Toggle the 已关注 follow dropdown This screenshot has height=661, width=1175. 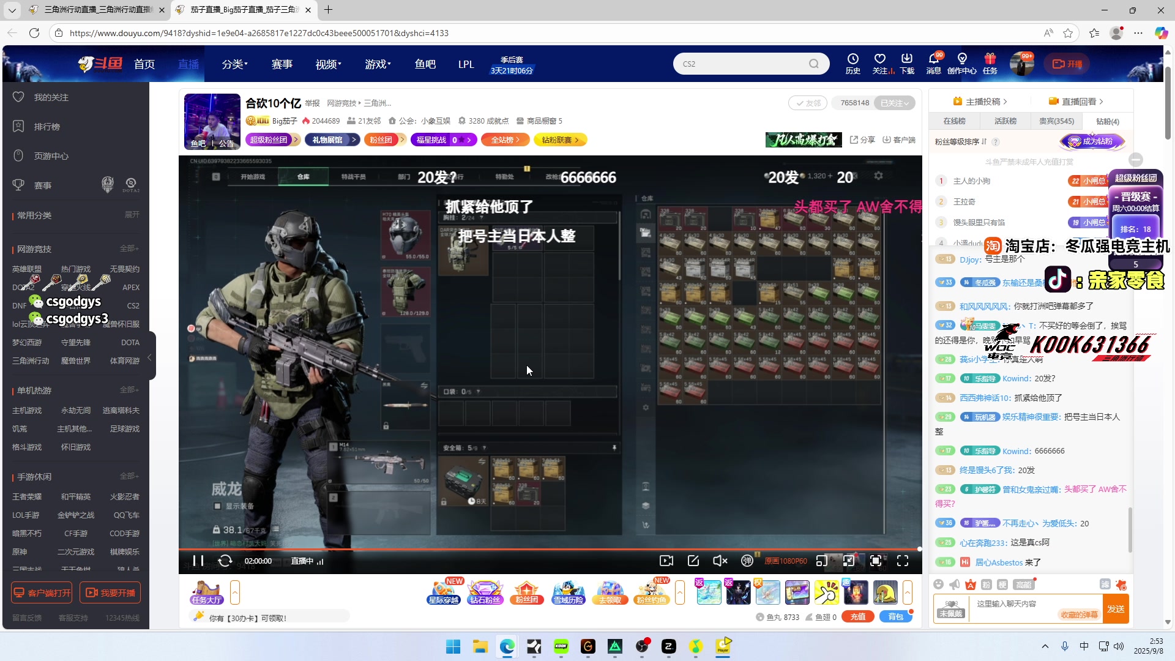(x=895, y=103)
